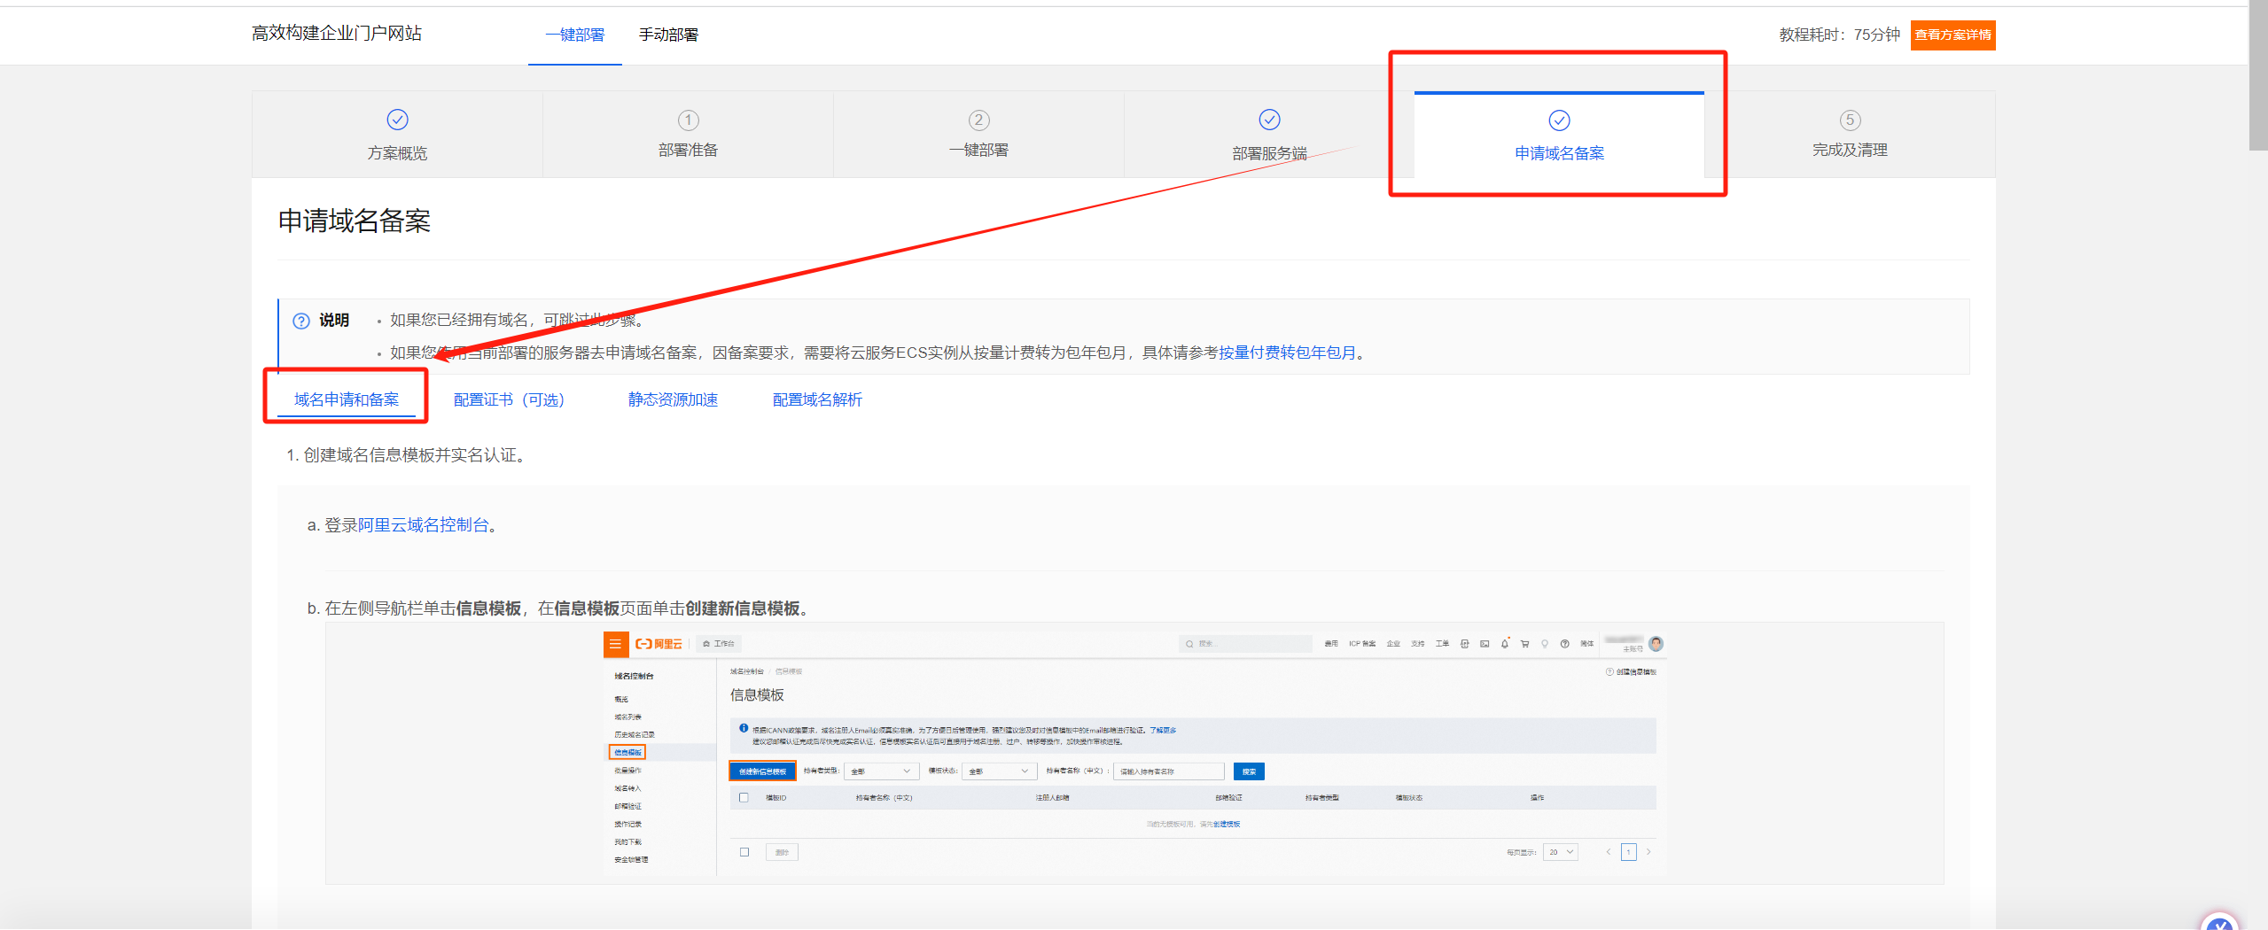Click the 高效构建企业门户网站 page title

(x=337, y=34)
